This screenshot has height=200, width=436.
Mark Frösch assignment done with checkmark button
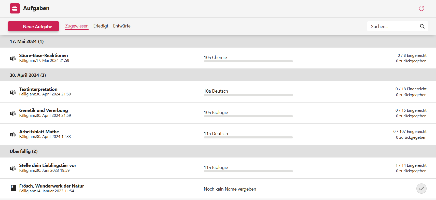click(421, 189)
